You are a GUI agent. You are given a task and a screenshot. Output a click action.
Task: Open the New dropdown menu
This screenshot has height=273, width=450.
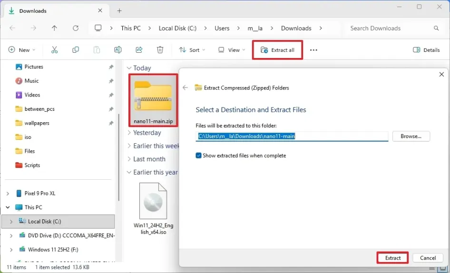click(22, 50)
